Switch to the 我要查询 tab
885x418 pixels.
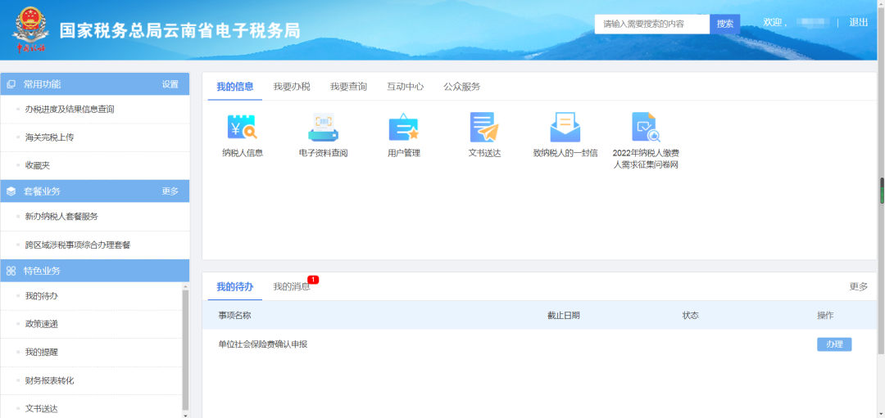click(x=348, y=87)
